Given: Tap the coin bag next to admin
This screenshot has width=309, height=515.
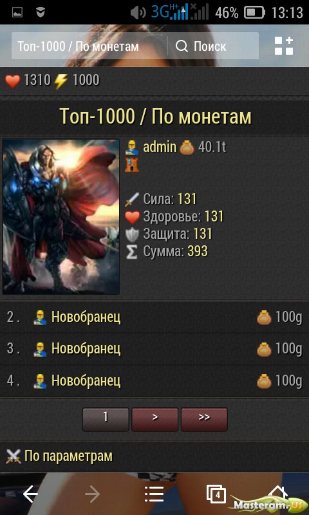Looking at the screenshot, I should pyautogui.click(x=187, y=148).
